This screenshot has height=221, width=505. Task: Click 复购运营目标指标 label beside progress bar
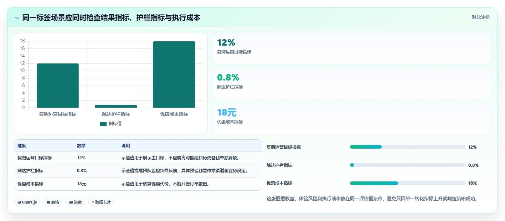284,147
